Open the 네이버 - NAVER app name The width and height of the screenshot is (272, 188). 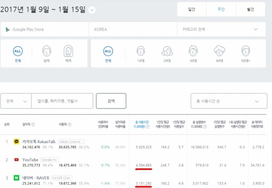pos(36,178)
